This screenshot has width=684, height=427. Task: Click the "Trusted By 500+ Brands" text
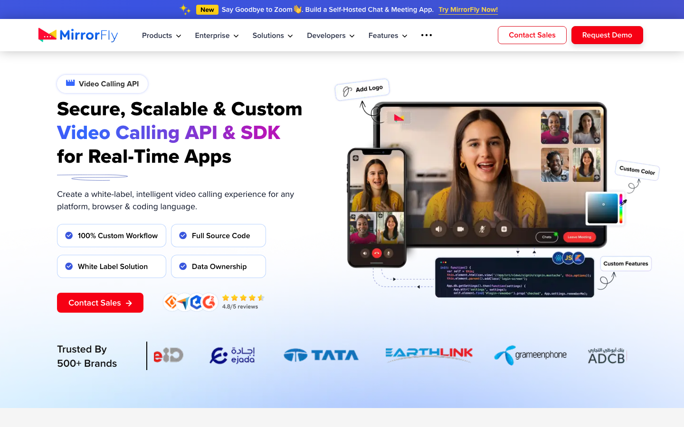point(87,356)
